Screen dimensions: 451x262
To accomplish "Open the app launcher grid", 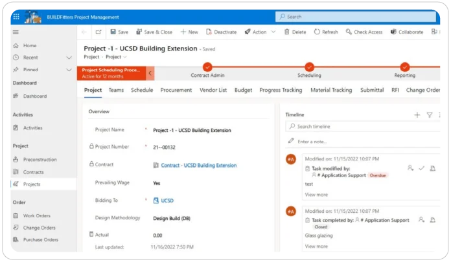I will point(16,17).
